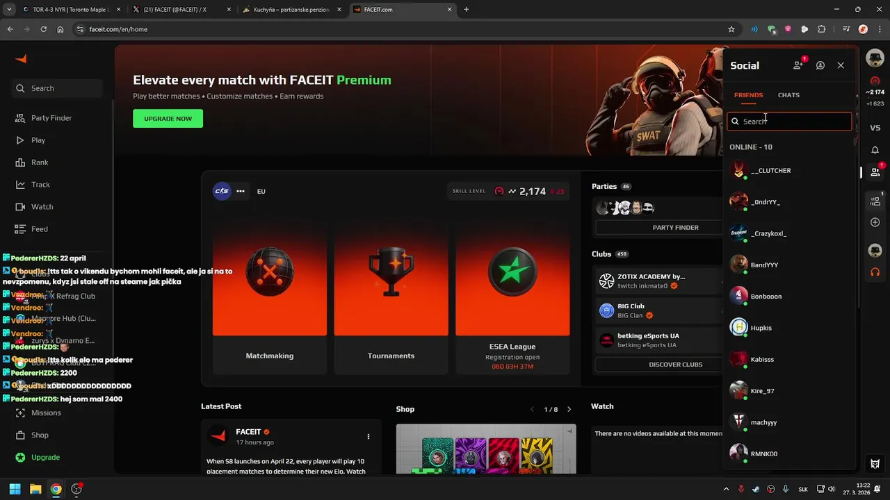Viewport: 890px width, 500px height.
Task: Select friend _OndrYY_ in friends list
Action: tap(789, 202)
